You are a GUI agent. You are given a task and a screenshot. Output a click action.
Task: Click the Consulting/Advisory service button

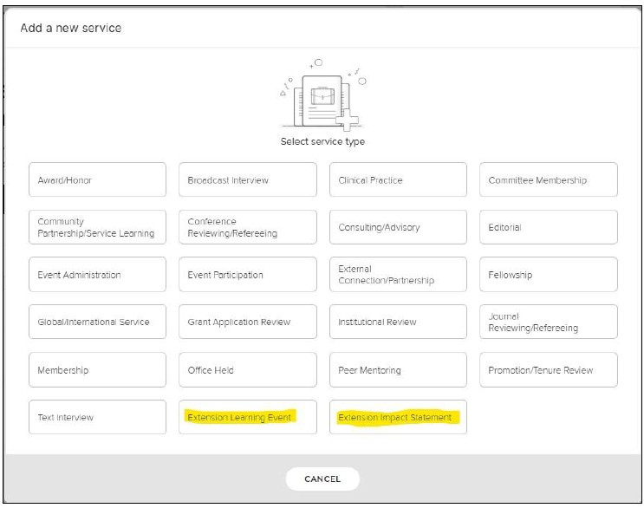point(398,227)
